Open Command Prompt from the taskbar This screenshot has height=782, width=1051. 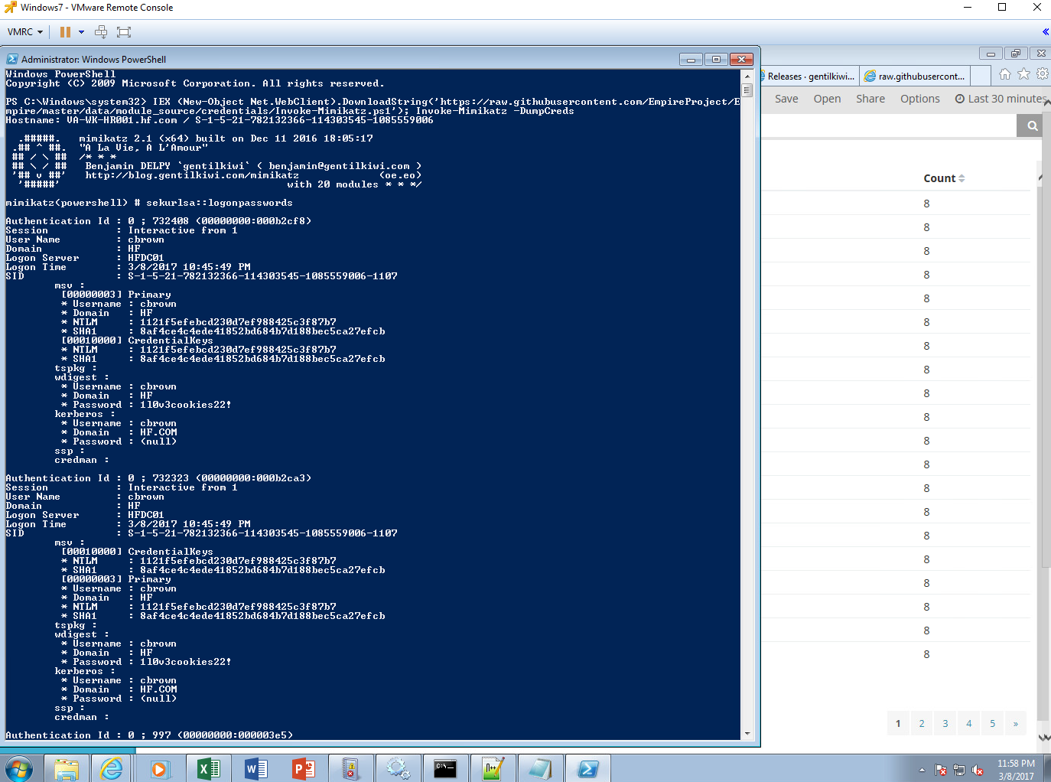click(445, 769)
